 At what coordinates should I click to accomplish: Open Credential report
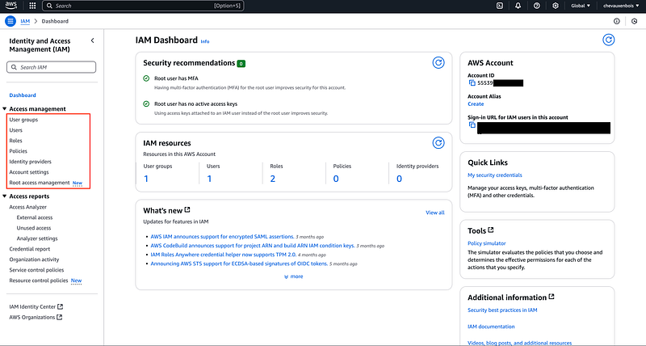coord(30,249)
